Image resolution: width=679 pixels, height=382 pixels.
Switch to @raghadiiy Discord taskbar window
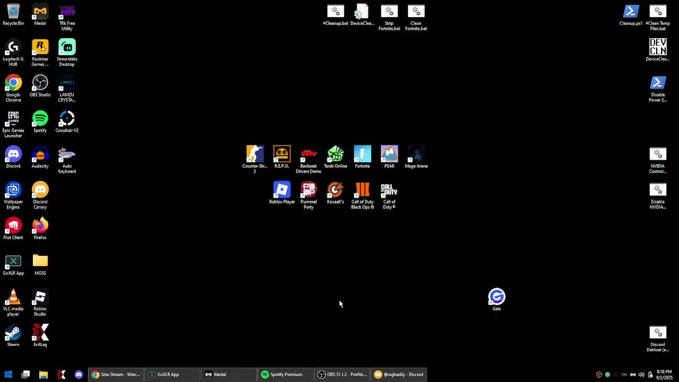399,375
